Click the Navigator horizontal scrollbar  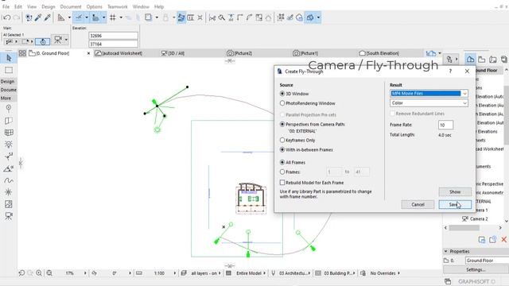pos(464,228)
